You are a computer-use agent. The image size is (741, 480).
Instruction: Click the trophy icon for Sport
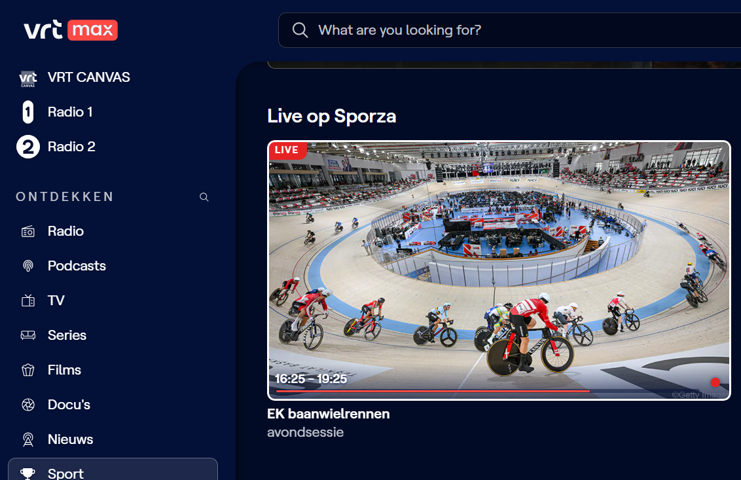(x=28, y=473)
